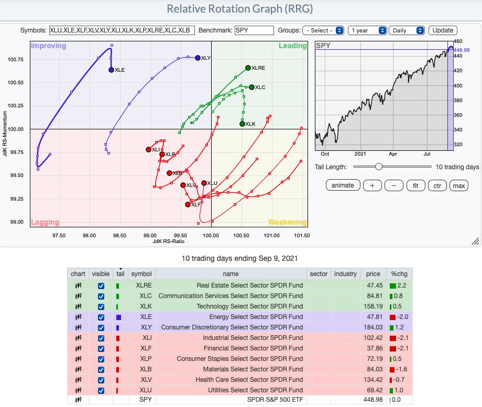This screenshot has width=482, height=407.
Task: Uncheck visibility for XLV
Action: (x=101, y=380)
